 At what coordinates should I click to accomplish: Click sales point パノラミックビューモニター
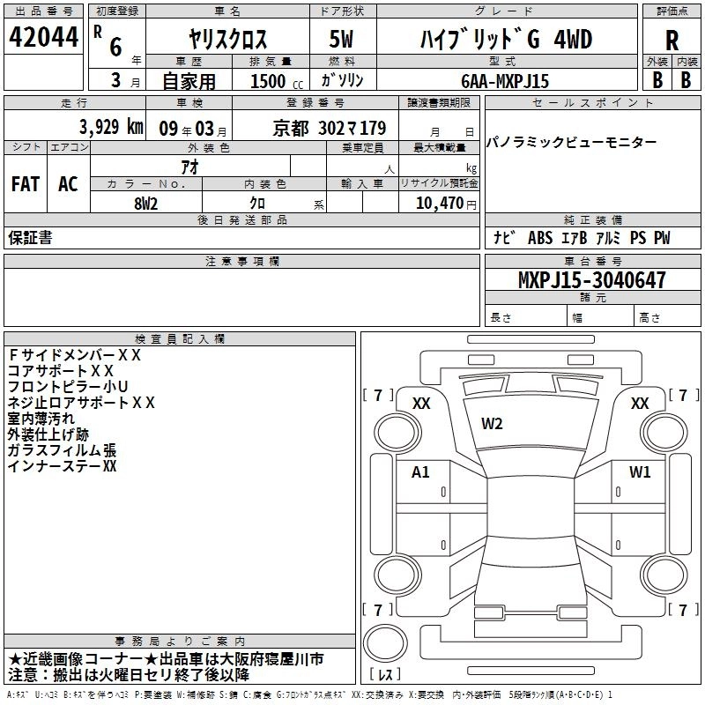click(571, 143)
